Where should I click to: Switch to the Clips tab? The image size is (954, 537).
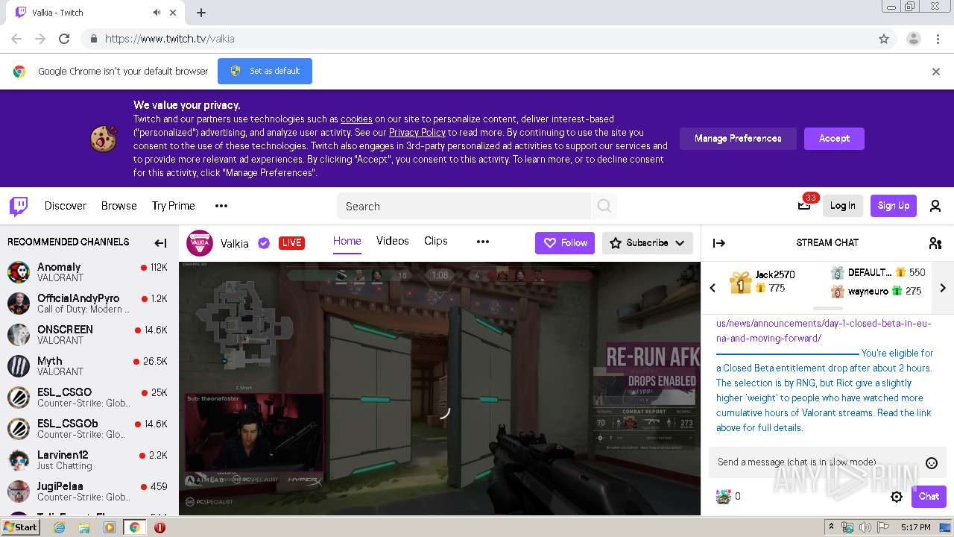point(436,241)
